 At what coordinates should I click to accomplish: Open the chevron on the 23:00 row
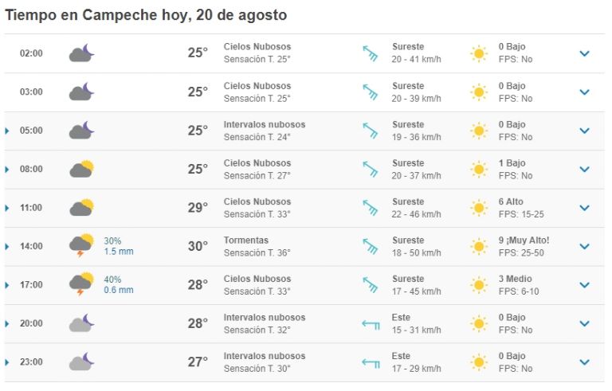[584, 362]
